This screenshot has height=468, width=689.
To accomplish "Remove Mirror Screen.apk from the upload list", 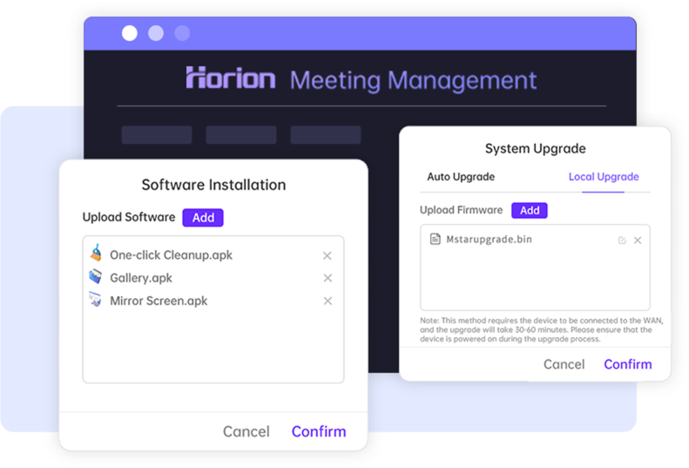I will [x=328, y=301].
